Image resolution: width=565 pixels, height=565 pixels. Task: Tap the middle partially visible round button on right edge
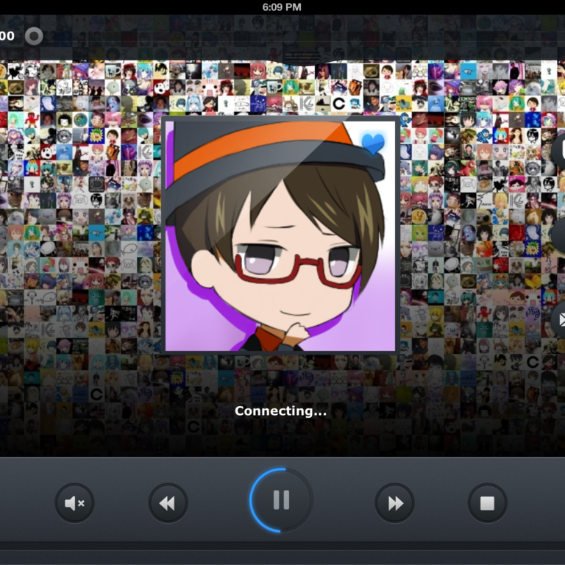pyautogui.click(x=559, y=235)
